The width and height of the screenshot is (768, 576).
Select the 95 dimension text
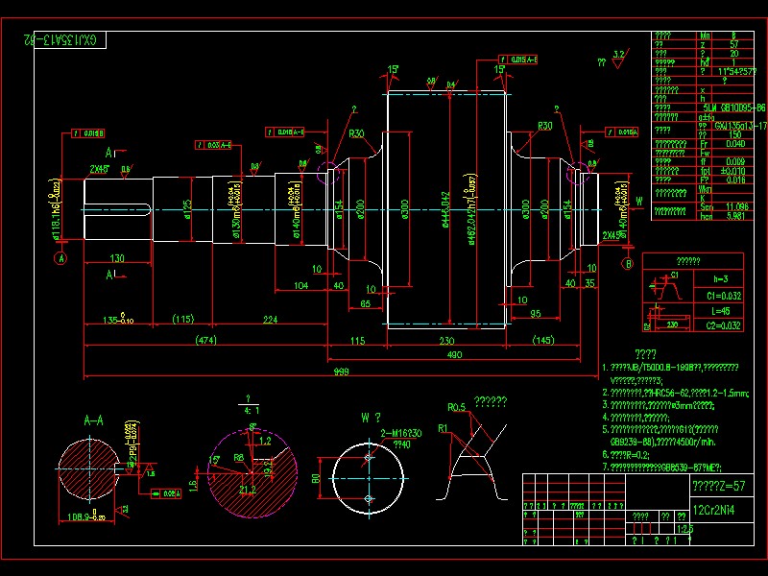[x=536, y=314]
